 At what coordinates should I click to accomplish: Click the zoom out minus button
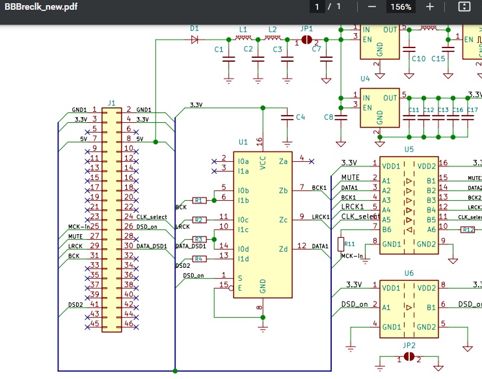pos(372,7)
